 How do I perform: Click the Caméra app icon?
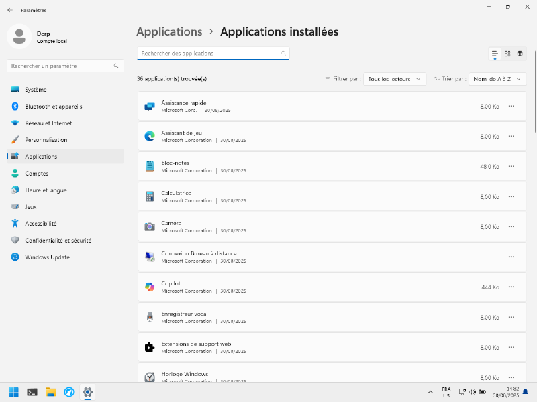(149, 226)
